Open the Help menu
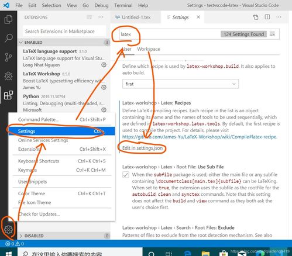This screenshot has height=256, width=292. (143, 5)
